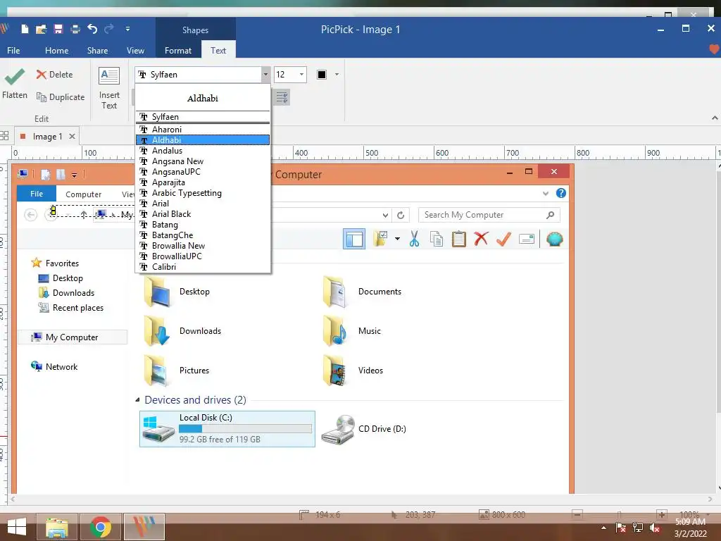
Task: Collapse the ribbon with the chevron
Action: pos(715,118)
